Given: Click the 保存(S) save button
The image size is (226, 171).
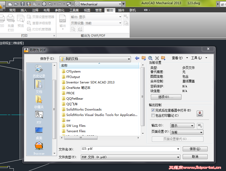Looking at the screenshot, I should tap(195, 149).
